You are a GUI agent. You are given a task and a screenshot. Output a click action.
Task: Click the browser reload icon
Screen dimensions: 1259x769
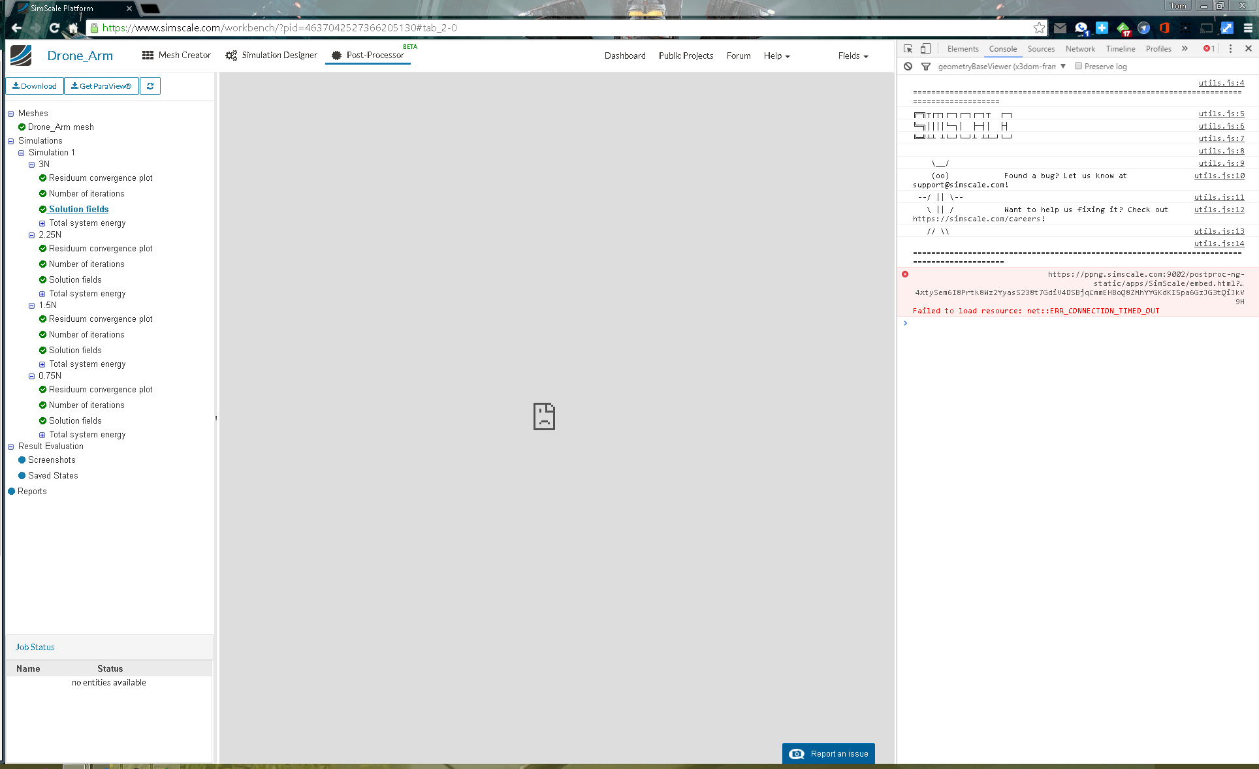coord(54,28)
